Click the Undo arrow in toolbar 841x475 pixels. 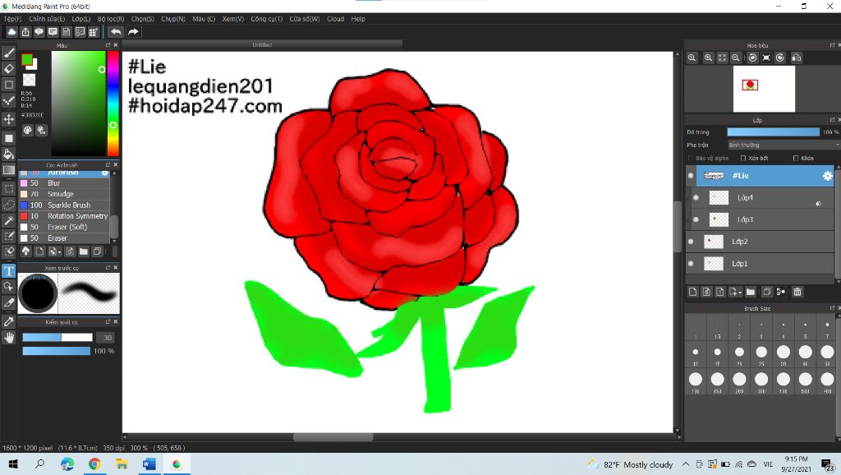(116, 32)
